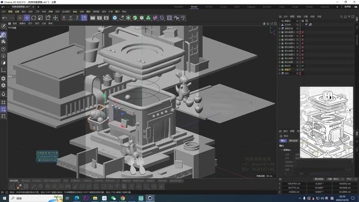Select the Live Selection tool
Viewport: 359px width, 202px height.
[x=20, y=18]
